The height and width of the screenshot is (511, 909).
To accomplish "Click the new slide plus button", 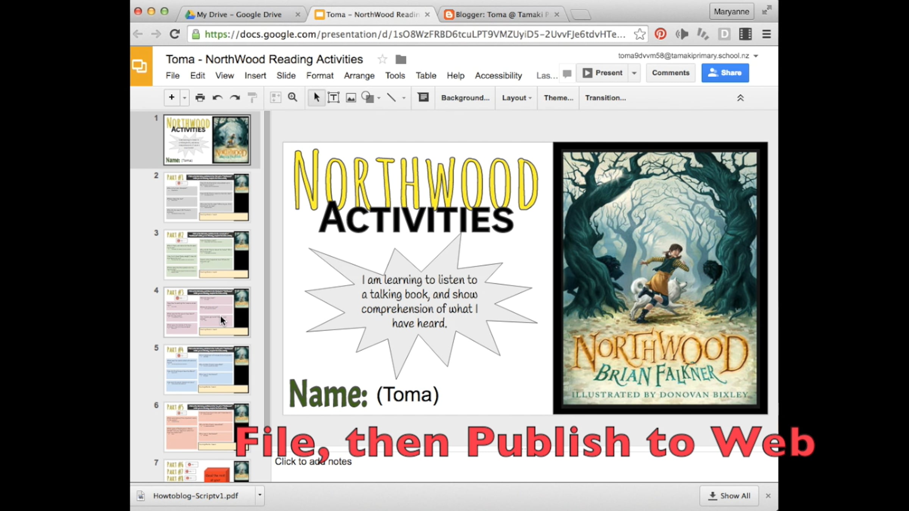I will point(172,97).
